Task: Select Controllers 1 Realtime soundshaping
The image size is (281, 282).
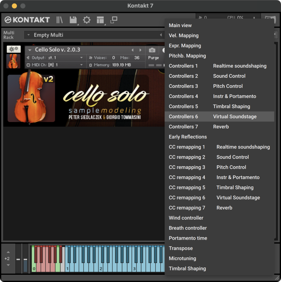Action: (219, 66)
